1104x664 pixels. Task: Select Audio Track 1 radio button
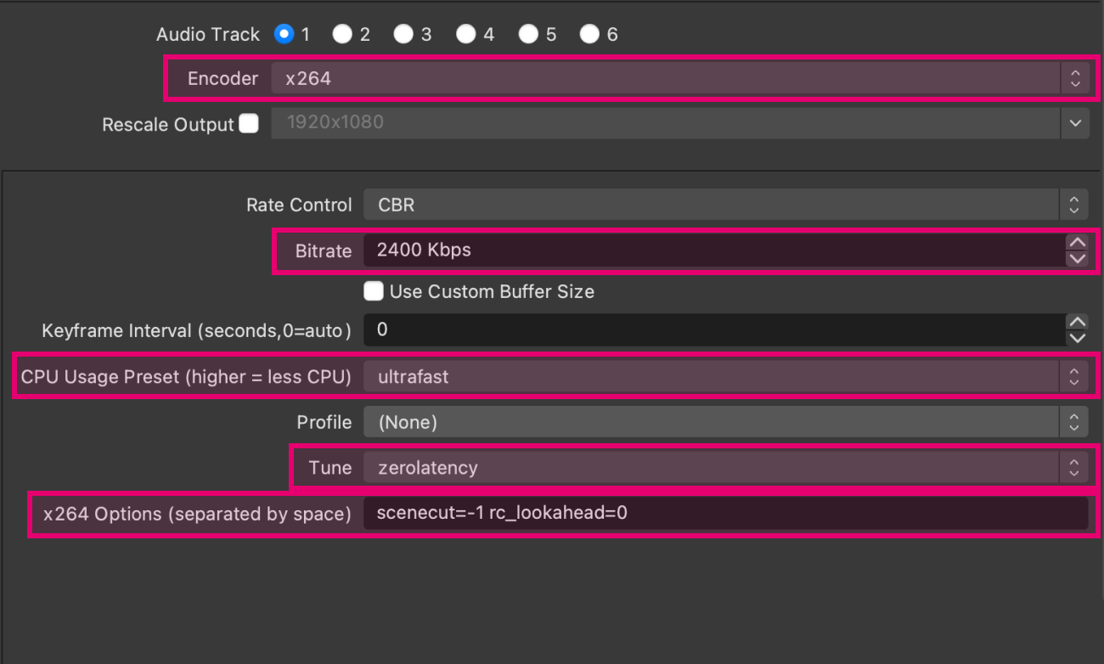point(284,34)
